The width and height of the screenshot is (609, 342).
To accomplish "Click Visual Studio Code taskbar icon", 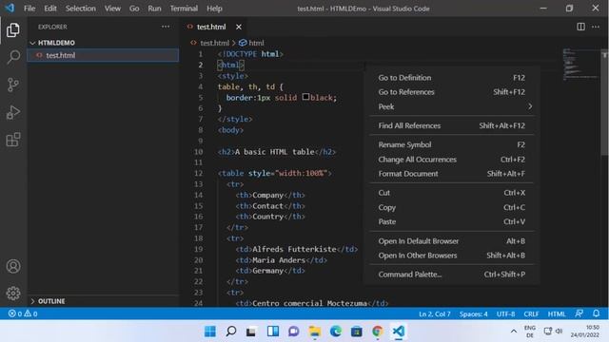I will 398,332.
